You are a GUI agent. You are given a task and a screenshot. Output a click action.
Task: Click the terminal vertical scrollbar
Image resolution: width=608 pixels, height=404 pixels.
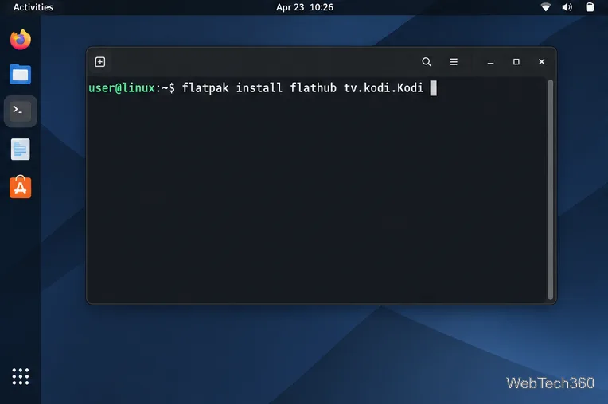coord(550,189)
